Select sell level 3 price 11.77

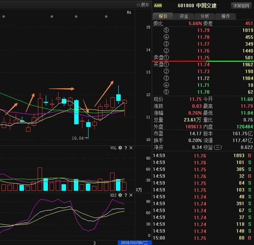pos(203,44)
